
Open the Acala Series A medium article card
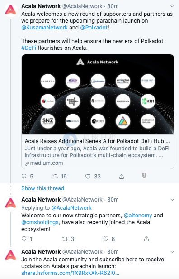click(x=98, y=112)
